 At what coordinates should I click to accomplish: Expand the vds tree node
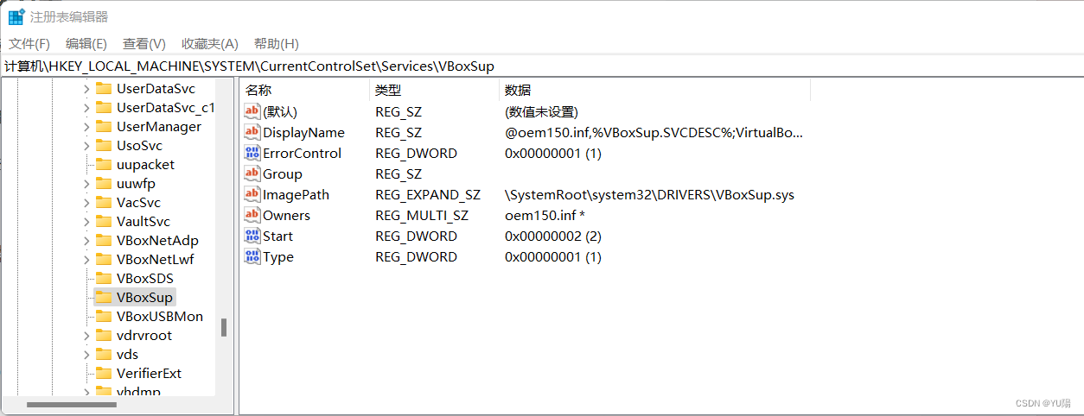click(86, 355)
